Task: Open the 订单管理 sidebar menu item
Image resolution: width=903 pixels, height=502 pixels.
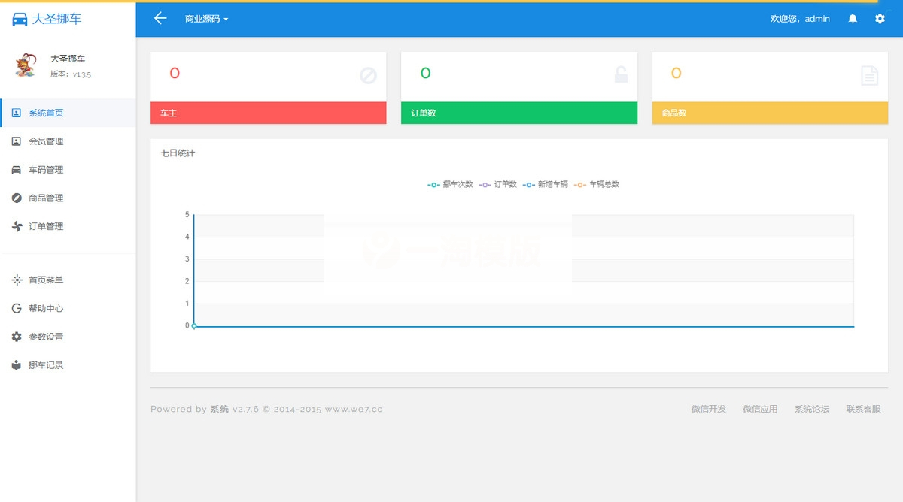Action: (48, 226)
